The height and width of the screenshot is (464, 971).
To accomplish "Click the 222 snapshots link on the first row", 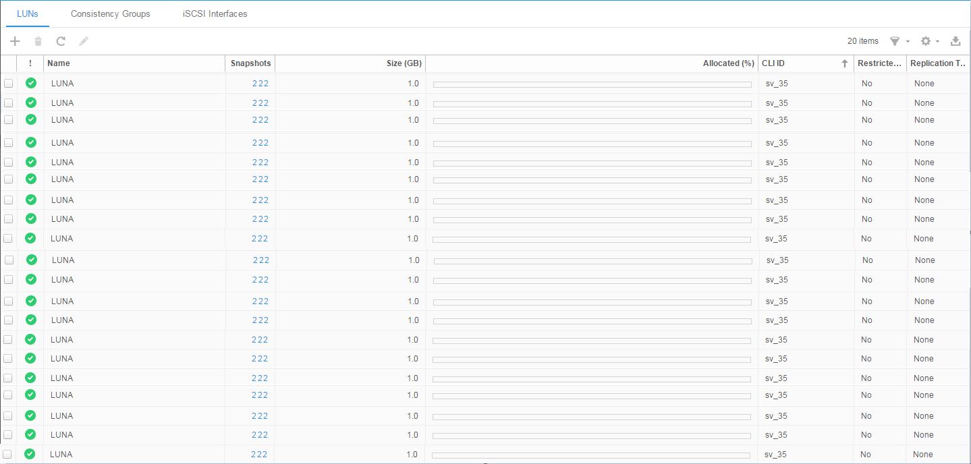I will point(260,83).
